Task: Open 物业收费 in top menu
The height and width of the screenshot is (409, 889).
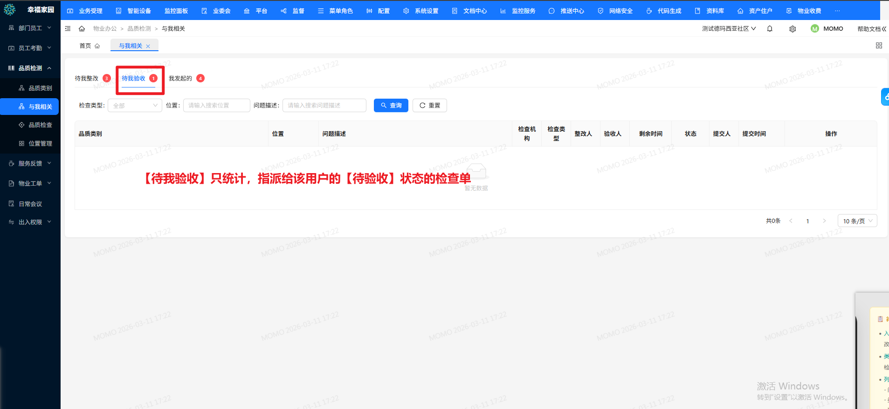Action: [804, 11]
